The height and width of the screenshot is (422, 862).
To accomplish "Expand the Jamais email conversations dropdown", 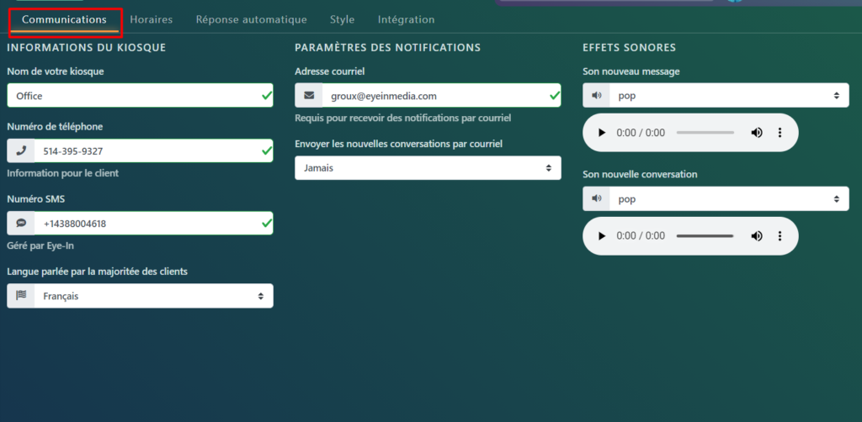I will tap(428, 168).
